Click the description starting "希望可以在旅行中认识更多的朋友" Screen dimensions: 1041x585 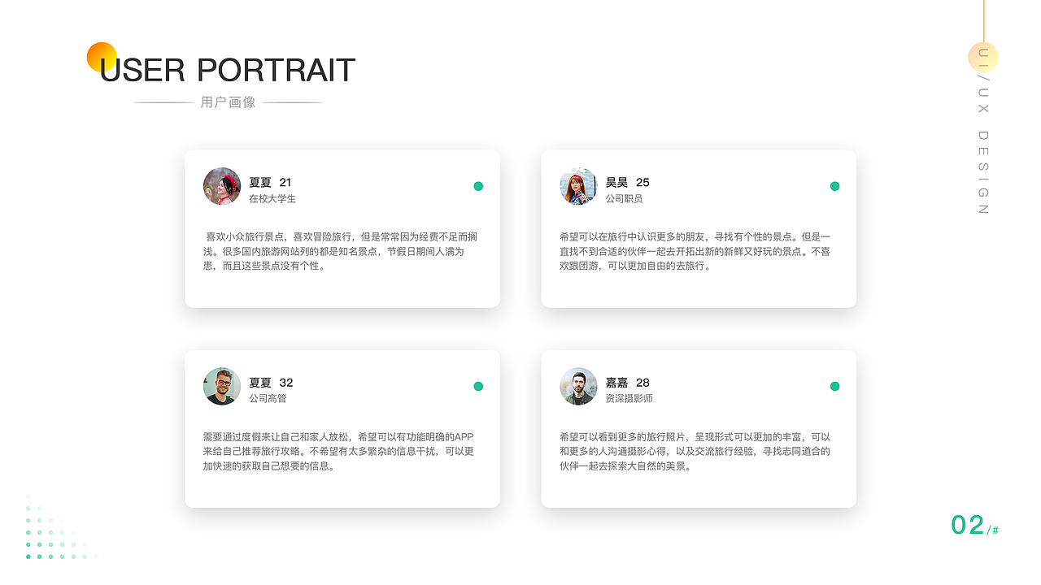(x=695, y=251)
